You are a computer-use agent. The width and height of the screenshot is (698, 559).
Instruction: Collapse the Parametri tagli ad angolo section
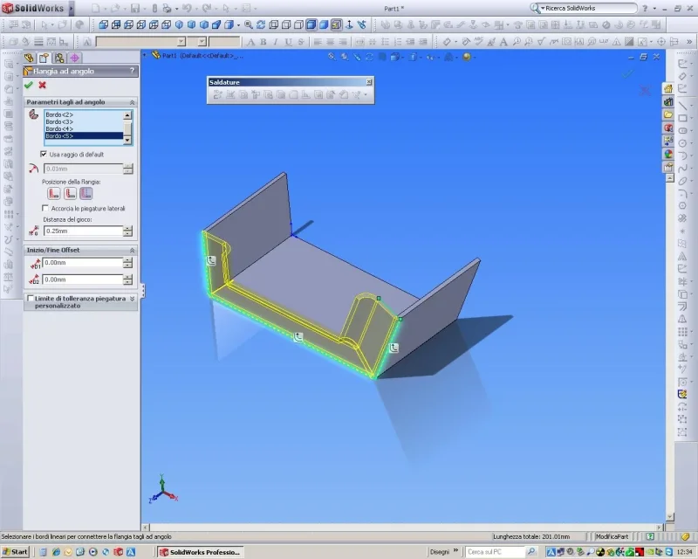pyautogui.click(x=133, y=102)
